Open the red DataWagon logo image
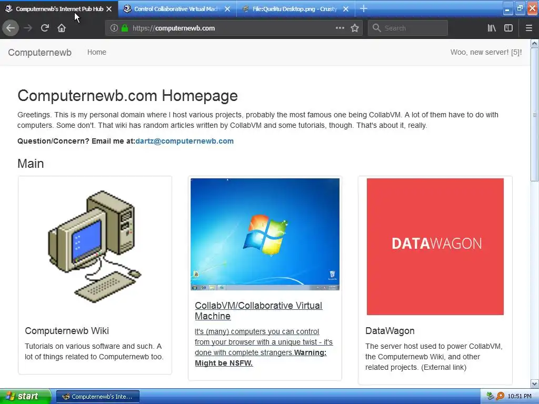 435,246
